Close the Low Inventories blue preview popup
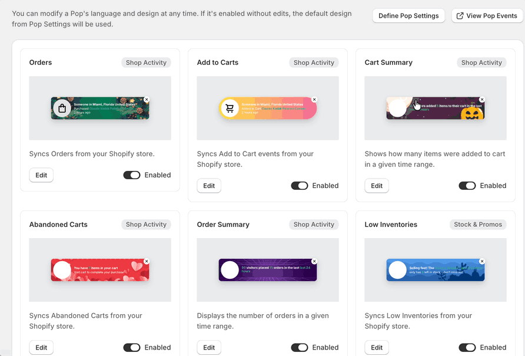Viewport: 525px width, 356px height. (482, 261)
